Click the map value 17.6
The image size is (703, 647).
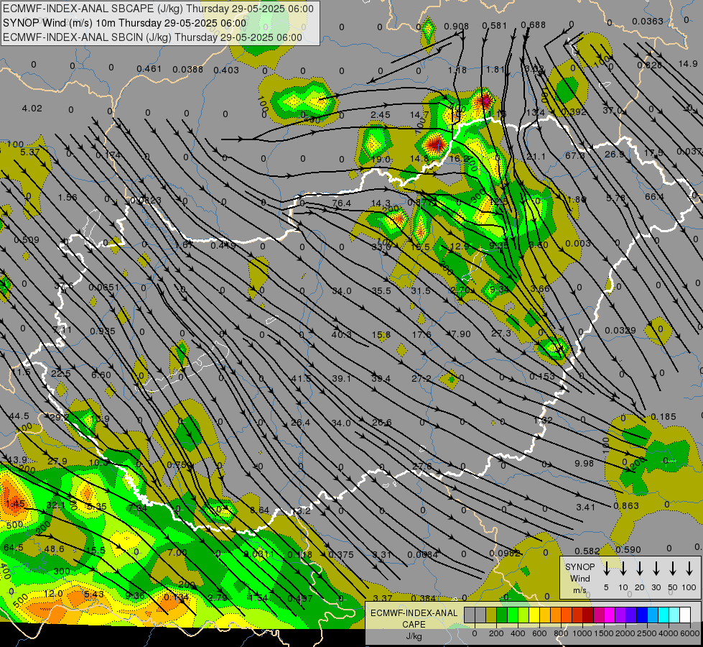click(422, 334)
